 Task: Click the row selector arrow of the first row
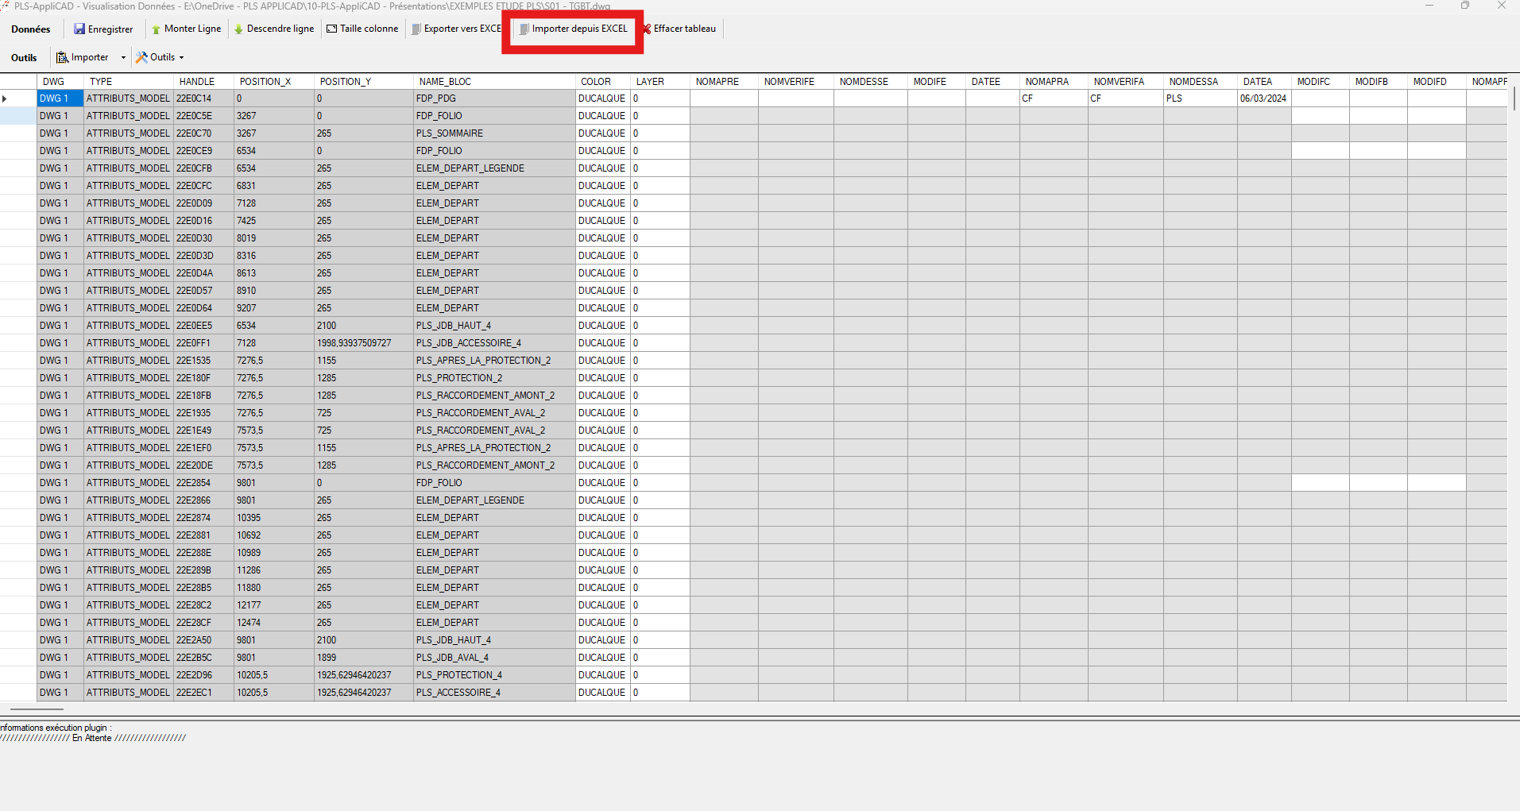(x=5, y=98)
